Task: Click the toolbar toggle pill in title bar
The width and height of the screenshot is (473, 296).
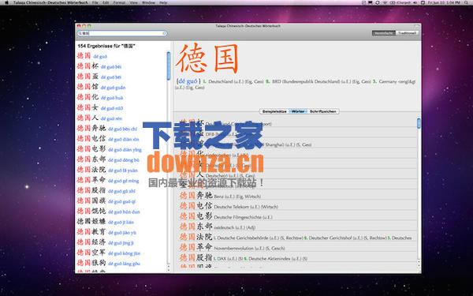Action: pyautogui.click(x=416, y=26)
